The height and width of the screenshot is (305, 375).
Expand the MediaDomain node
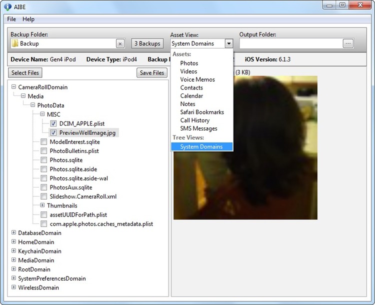point(13,259)
